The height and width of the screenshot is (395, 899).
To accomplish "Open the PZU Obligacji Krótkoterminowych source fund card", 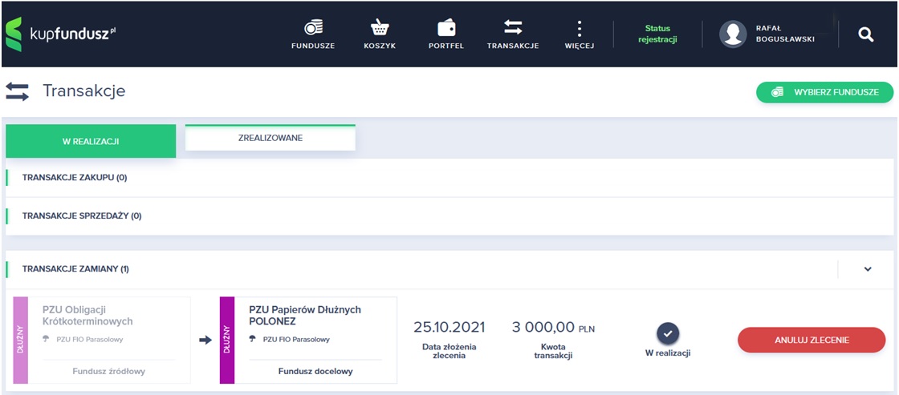I will point(101,340).
